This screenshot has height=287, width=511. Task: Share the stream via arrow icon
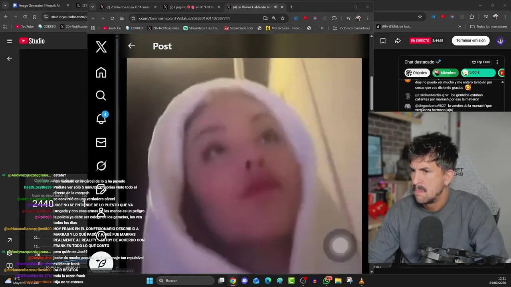click(x=398, y=41)
